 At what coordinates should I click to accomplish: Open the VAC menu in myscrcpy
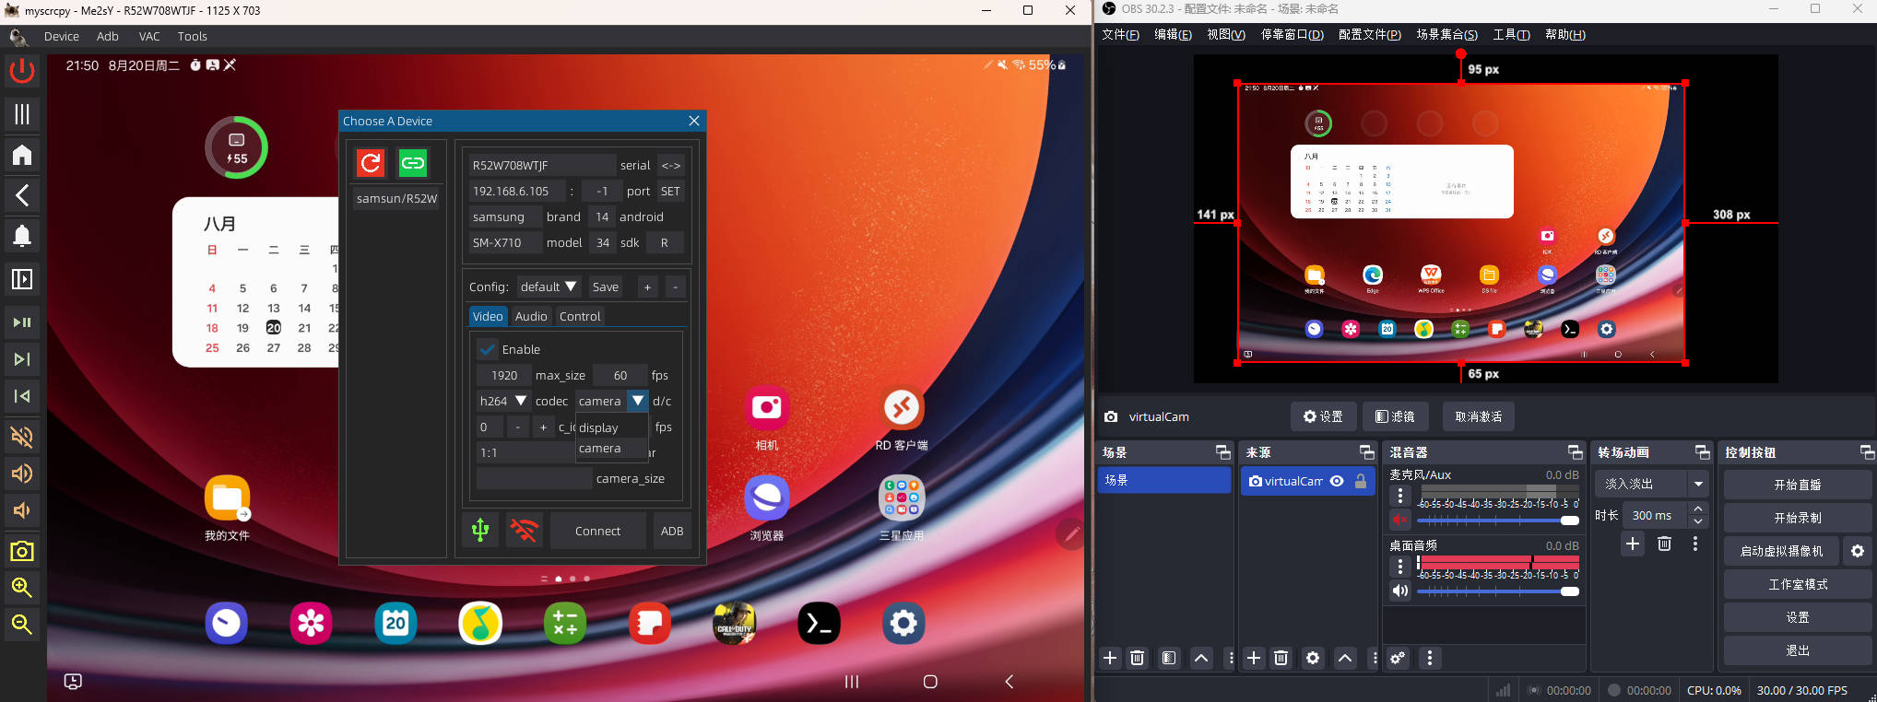coord(149,36)
